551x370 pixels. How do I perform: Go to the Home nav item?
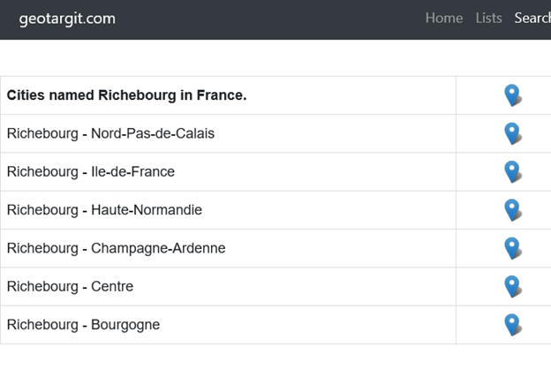(x=444, y=18)
